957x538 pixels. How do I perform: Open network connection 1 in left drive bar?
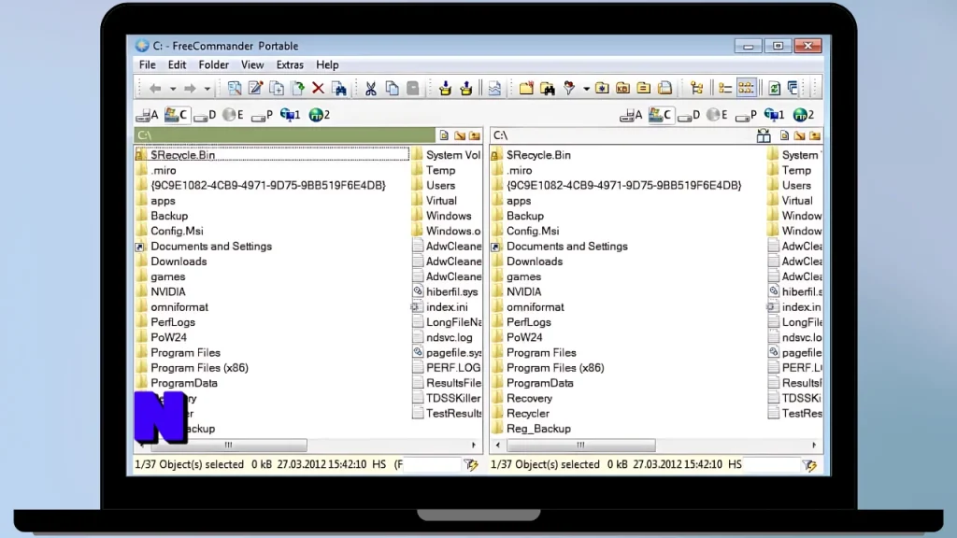point(290,115)
